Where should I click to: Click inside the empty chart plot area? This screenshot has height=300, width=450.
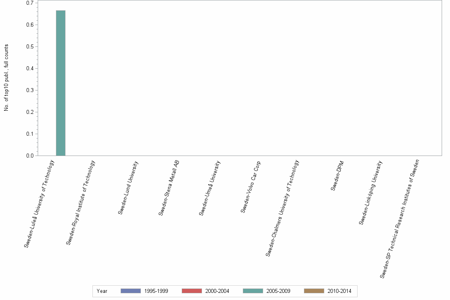[x=238, y=79]
